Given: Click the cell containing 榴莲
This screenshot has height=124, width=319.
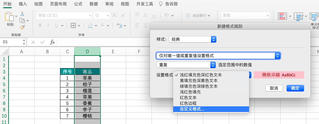Looking at the screenshot, I should coord(87,91).
